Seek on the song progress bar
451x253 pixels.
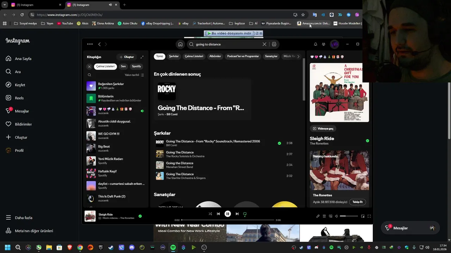click(228, 220)
